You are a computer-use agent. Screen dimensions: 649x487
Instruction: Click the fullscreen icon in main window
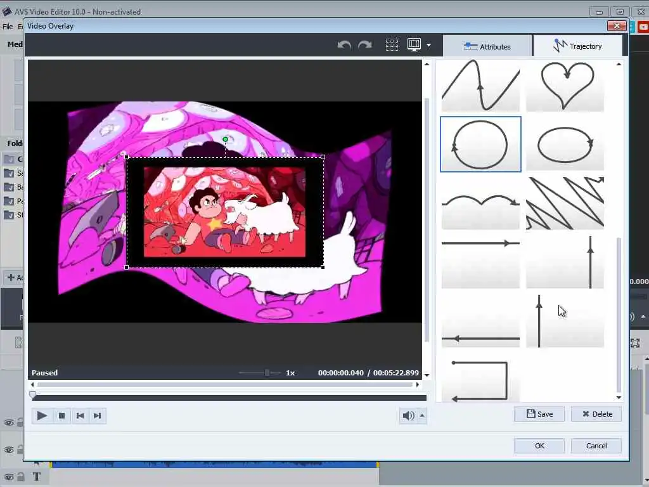pyautogui.click(x=635, y=343)
